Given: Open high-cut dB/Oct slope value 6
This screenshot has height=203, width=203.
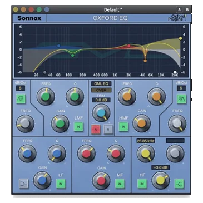Looking at the screenshot, I should (181, 88).
